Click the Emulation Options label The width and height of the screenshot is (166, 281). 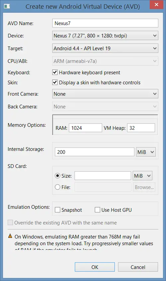(x=29, y=207)
